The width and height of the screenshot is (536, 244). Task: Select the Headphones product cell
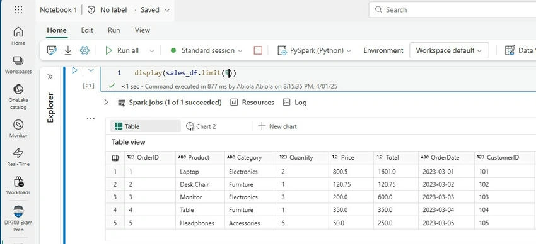click(200, 223)
